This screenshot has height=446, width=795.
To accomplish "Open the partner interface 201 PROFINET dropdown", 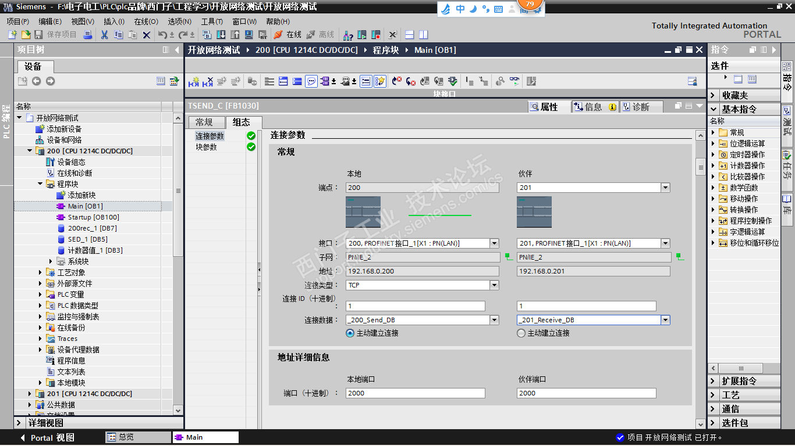I will (665, 243).
